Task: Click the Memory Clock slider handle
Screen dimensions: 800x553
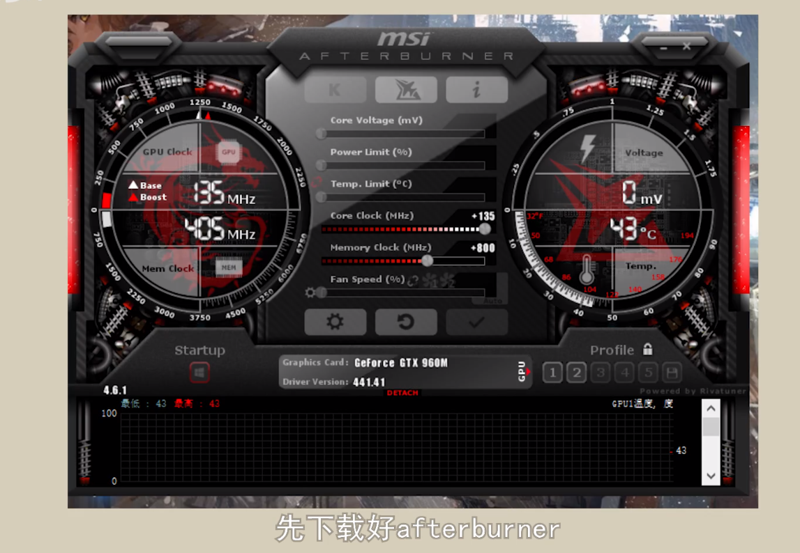Action: 428,261
